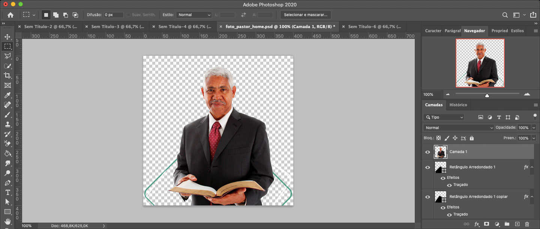Viewport: 540px width, 229px height.
Task: Click the delete layer trash icon
Action: (x=527, y=224)
